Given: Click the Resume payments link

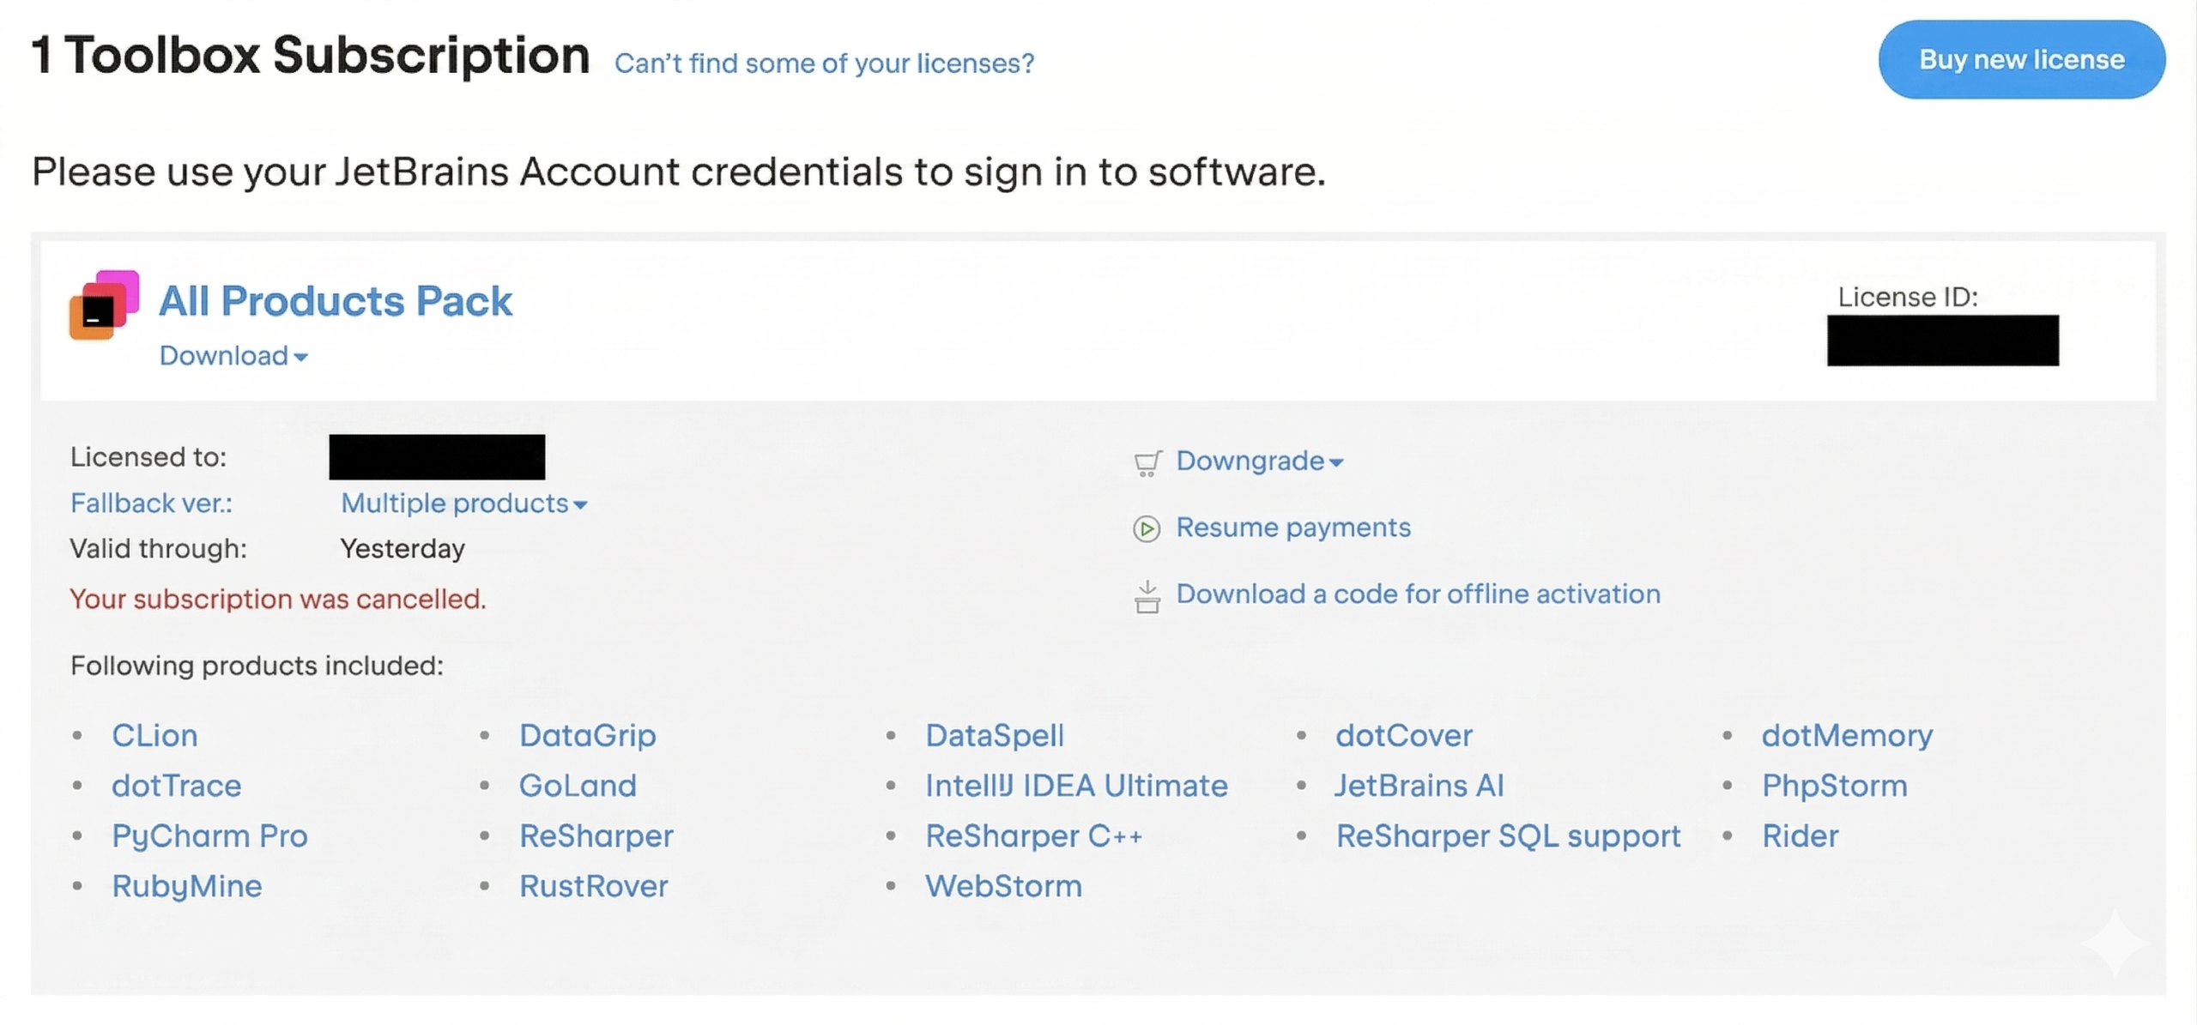Looking at the screenshot, I should pos(1292,528).
